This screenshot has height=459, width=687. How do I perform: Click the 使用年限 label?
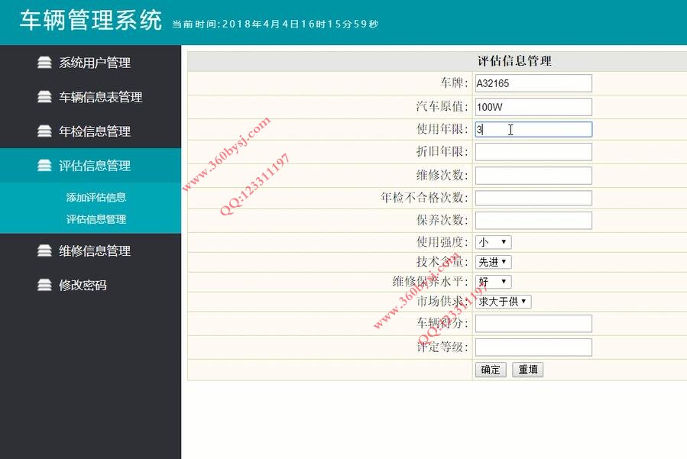pos(442,129)
